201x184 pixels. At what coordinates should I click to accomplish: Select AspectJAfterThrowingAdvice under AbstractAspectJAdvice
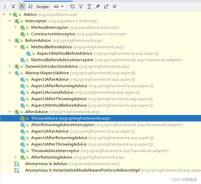(100, 99)
